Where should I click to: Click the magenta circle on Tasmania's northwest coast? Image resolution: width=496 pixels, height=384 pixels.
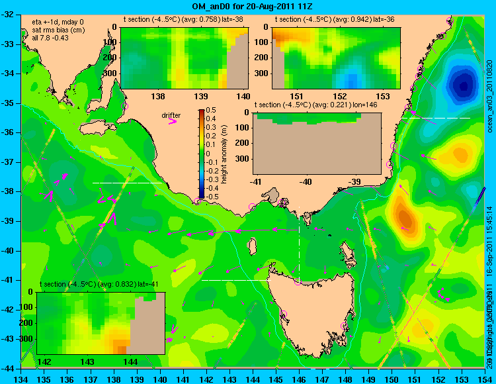tap(298, 281)
